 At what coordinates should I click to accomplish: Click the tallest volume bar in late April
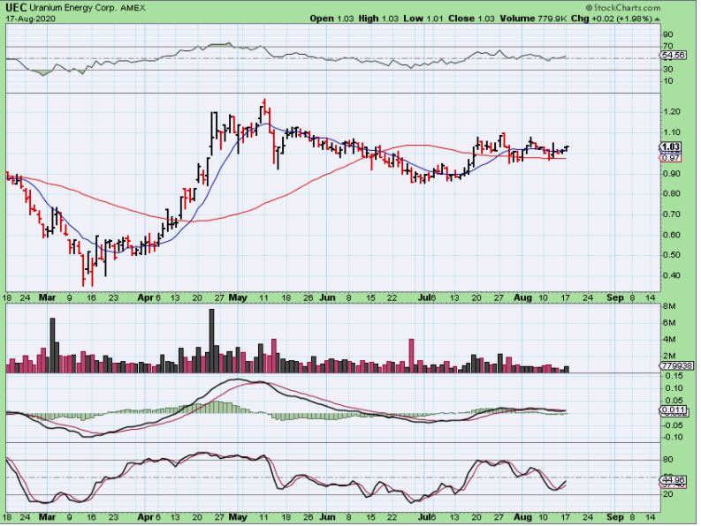click(211, 341)
